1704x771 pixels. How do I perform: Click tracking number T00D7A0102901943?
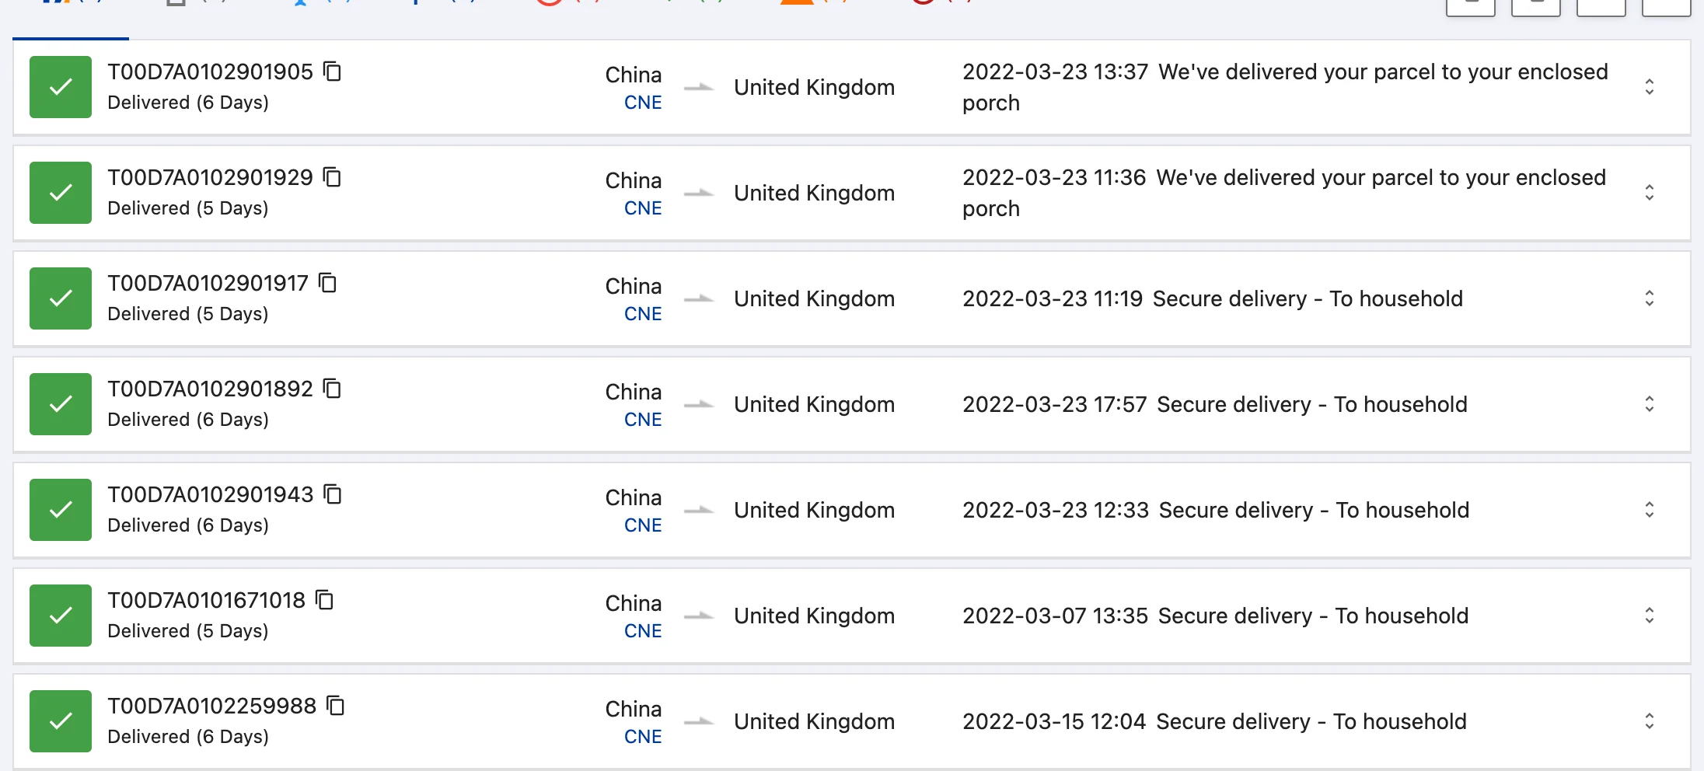point(211,494)
